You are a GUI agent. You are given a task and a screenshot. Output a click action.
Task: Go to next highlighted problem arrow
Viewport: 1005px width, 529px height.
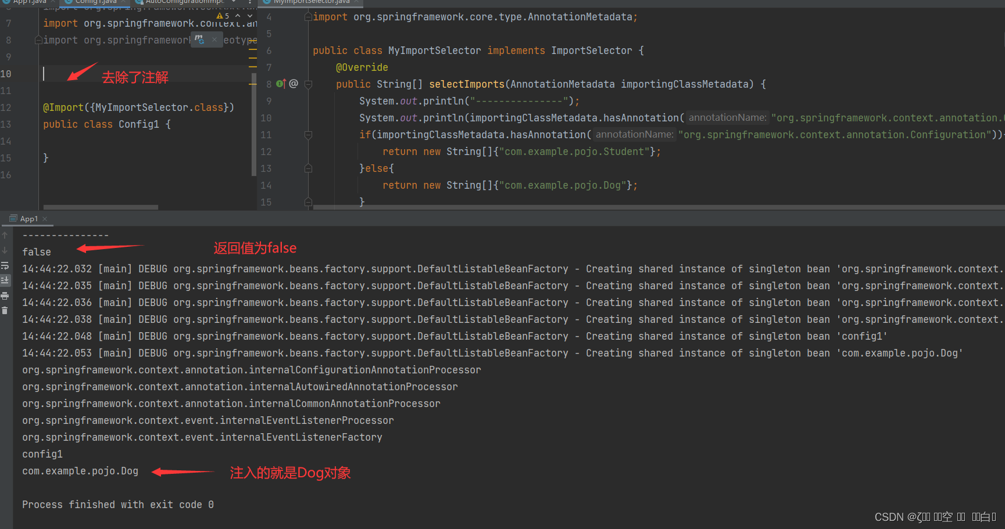click(x=249, y=16)
